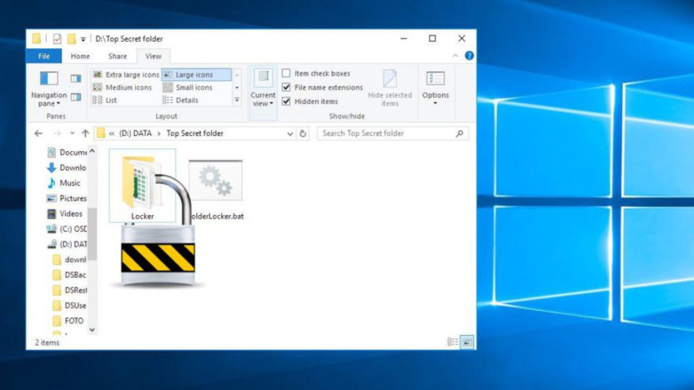Select the Locker folder
Viewport: 694px width, 390px height.
click(x=143, y=186)
